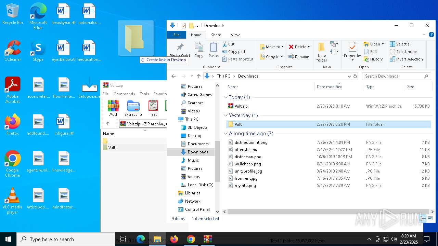438x246 pixels.
Task: Open the Open button dropdown arrow
Action: pyautogui.click(x=383, y=44)
